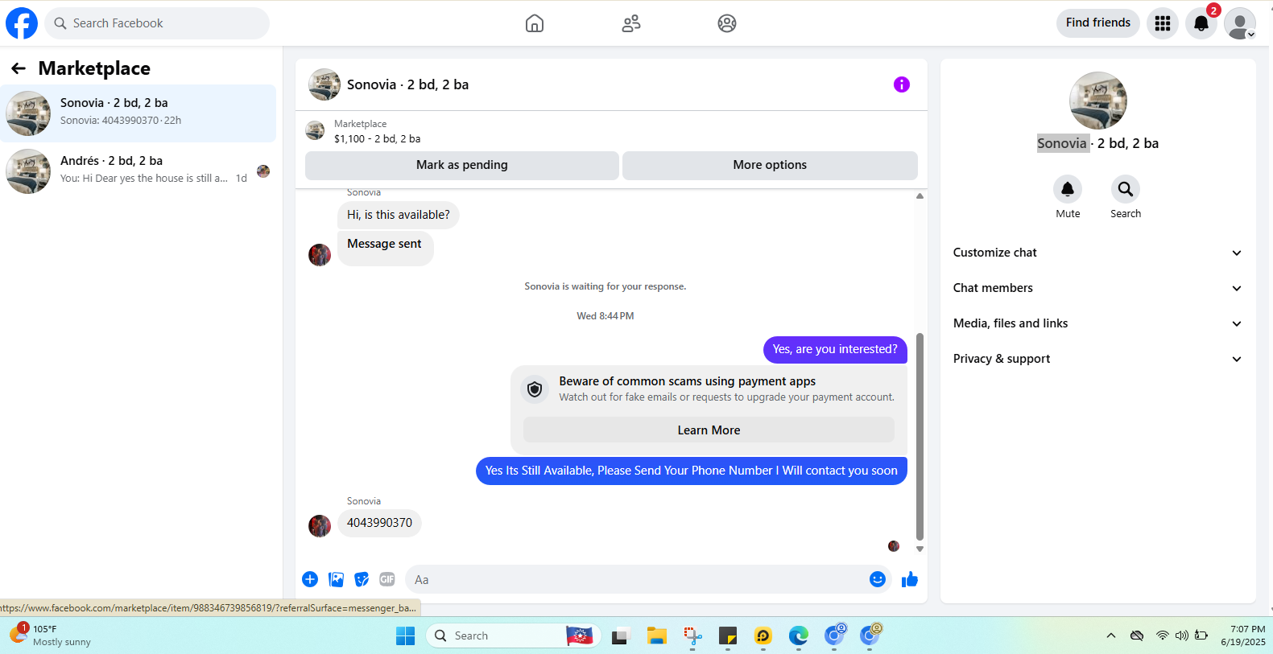
Task: Click the 'Yes, are you interested?' message
Action: [835, 349]
